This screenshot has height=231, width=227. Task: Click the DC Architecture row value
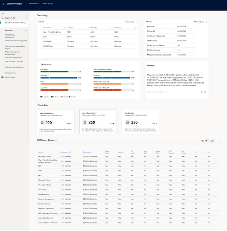point(179,50)
